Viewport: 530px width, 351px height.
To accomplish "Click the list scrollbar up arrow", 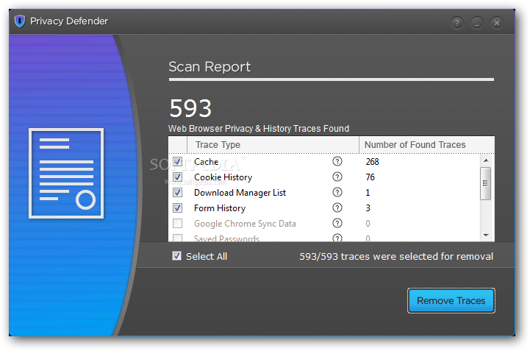I will click(486, 160).
